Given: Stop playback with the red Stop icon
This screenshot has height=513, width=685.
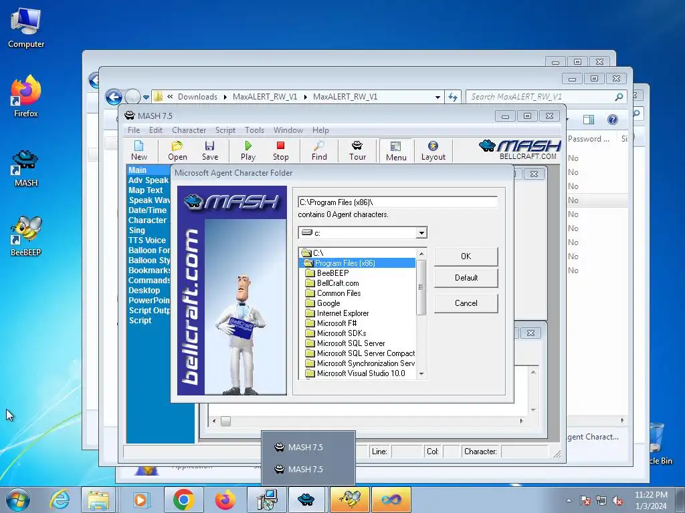Looking at the screenshot, I should click(x=280, y=150).
